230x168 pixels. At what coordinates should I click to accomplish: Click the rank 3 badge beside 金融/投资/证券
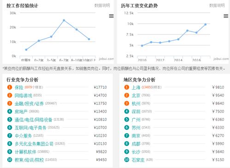(x=10, y=103)
